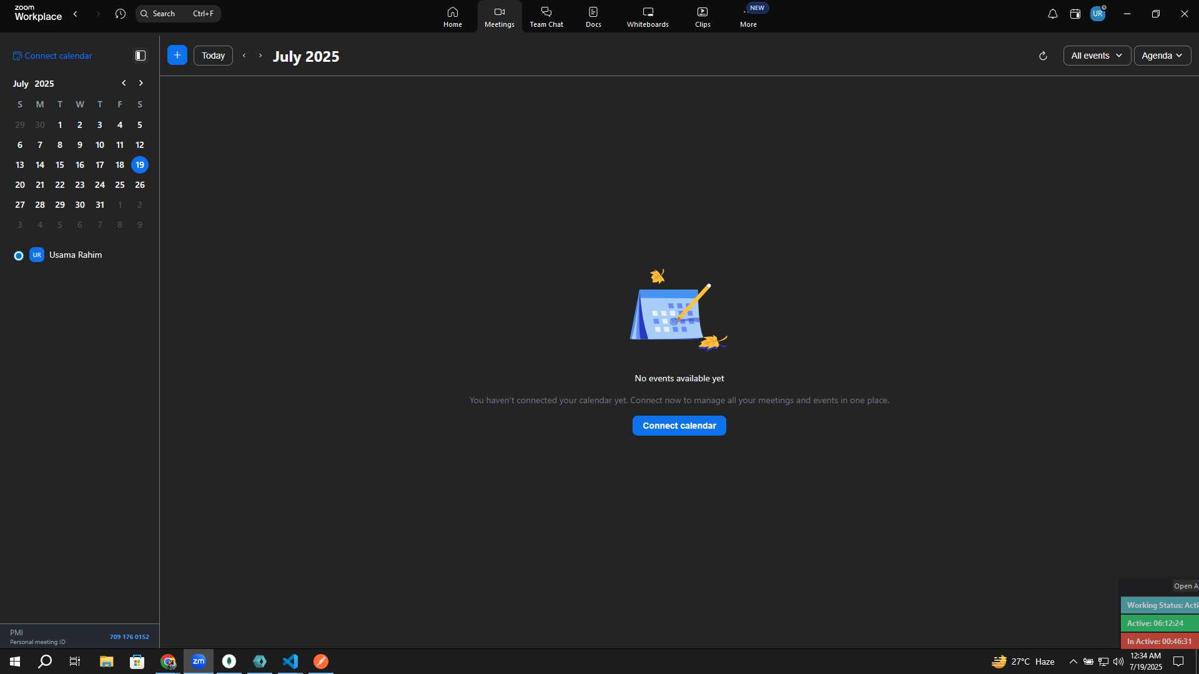The image size is (1199, 674).
Task: Select July 31 in mini calendar
Action: (100, 205)
